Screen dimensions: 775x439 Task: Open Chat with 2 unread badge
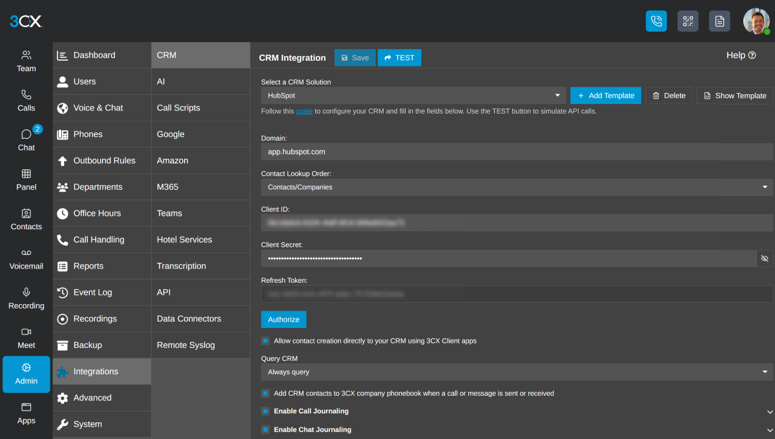click(x=26, y=140)
